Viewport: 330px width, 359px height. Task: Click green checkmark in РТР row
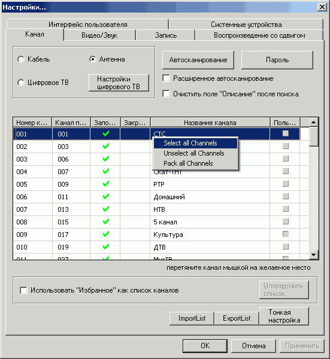pyautogui.click(x=105, y=184)
